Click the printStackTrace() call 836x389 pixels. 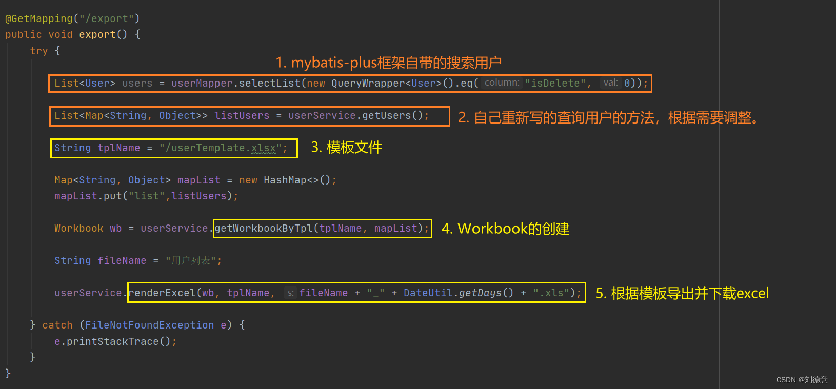[x=118, y=341]
